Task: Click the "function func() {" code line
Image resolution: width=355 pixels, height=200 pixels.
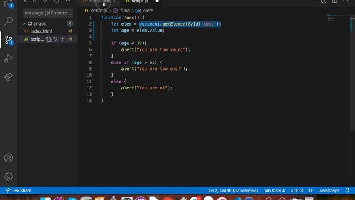Action: pyautogui.click(x=123, y=17)
